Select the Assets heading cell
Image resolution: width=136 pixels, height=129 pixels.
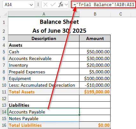44,45
